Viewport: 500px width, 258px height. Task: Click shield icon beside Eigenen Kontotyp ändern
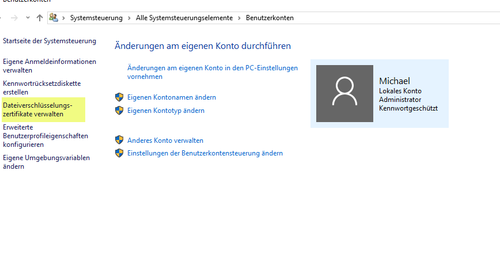pos(119,110)
